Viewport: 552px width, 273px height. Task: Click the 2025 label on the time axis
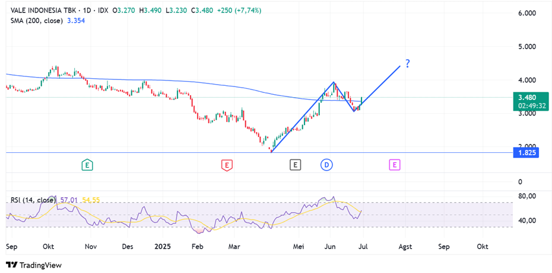coord(162,245)
